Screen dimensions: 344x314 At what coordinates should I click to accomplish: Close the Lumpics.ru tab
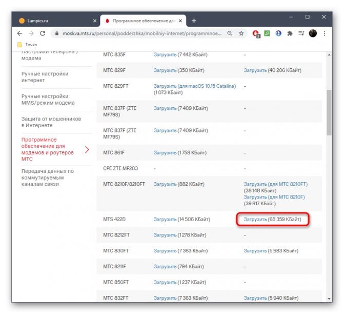95,21
